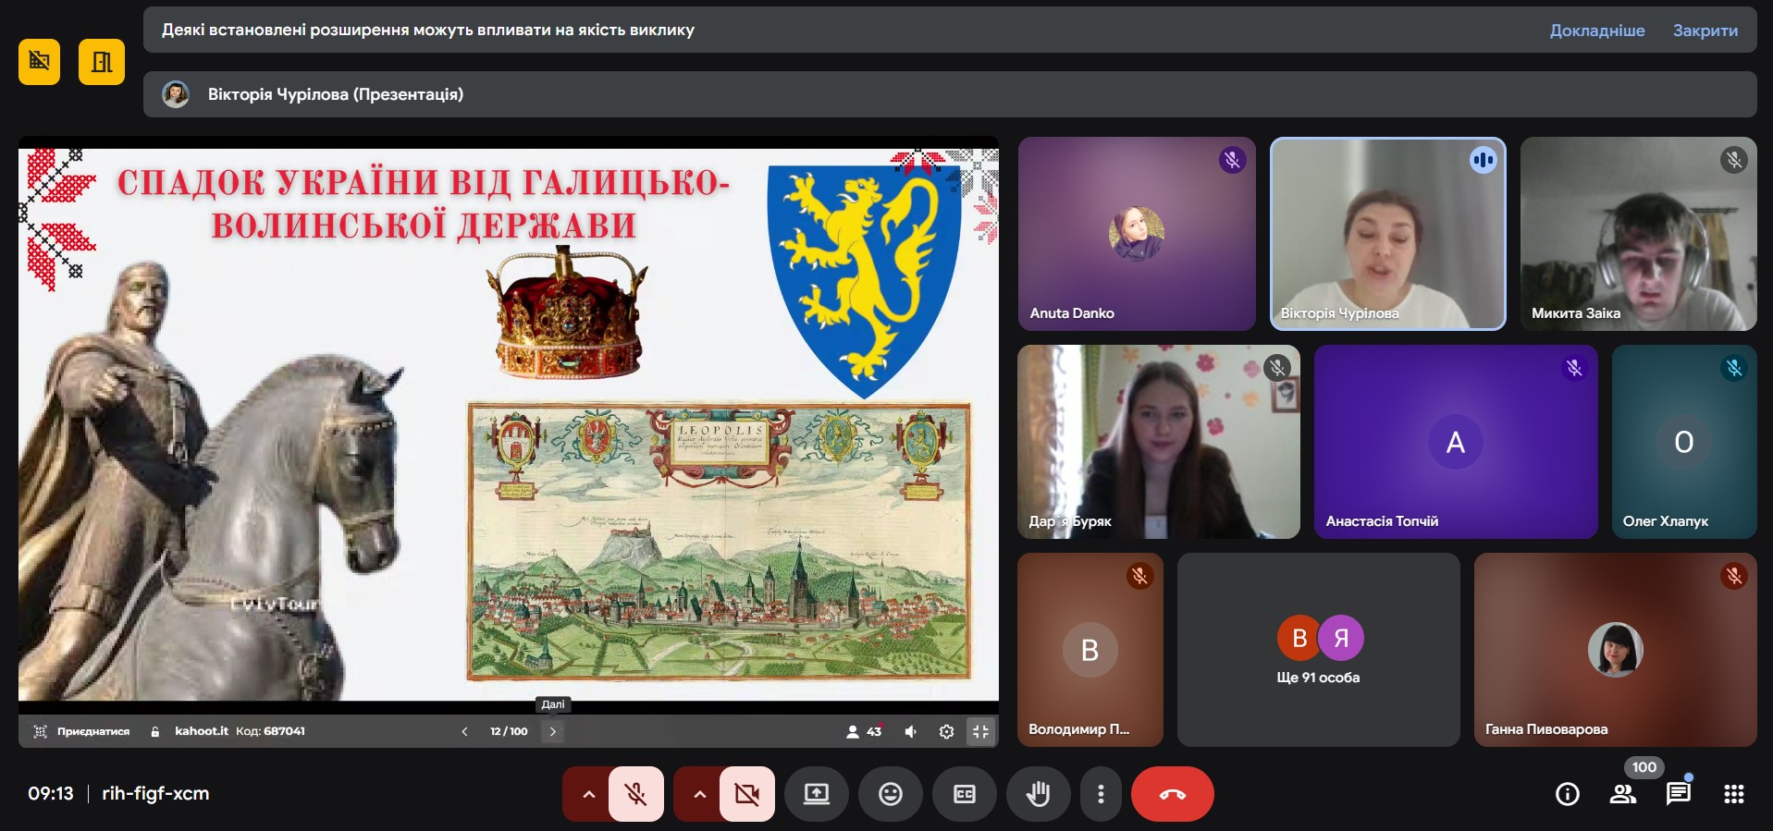1773x831 pixels.
Task: Show everyone people panel icon
Action: coord(1623,794)
